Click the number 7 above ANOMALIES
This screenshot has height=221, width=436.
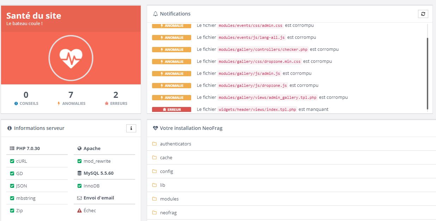[71, 95]
